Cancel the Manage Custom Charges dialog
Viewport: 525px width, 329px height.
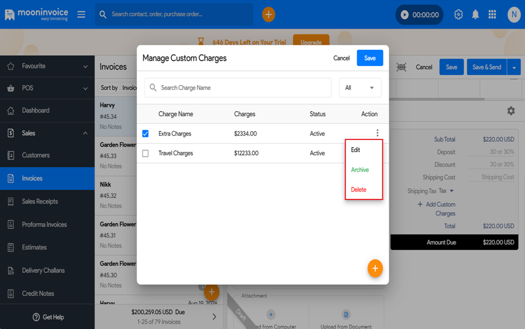pos(341,58)
